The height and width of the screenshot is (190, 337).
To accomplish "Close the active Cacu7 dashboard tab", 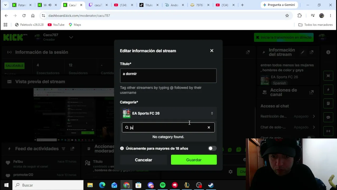I will 81,5.
